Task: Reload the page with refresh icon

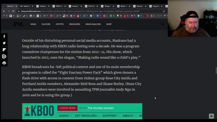Action: tap(13, 11)
